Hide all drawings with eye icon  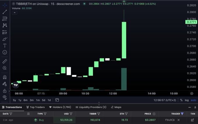pyautogui.click(x=5, y=97)
